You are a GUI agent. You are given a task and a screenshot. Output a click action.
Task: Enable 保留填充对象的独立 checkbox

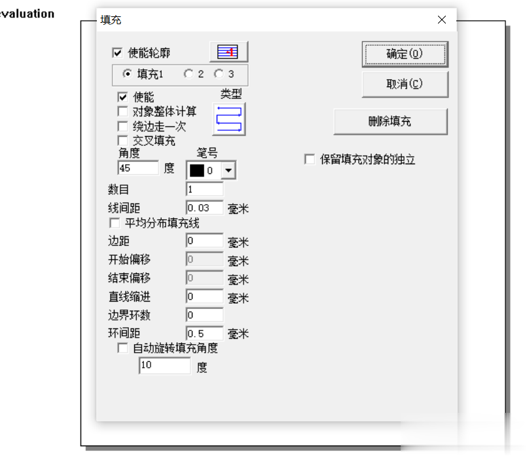click(x=310, y=159)
